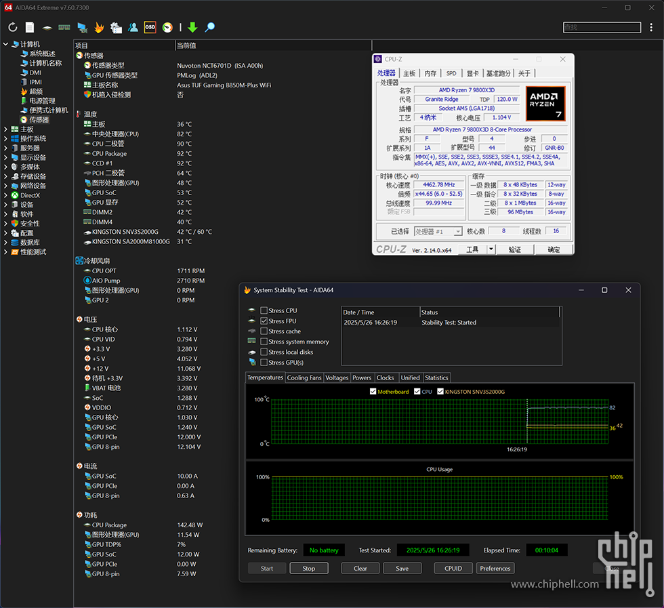Viewport: 664px width, 608px height.
Task: Click the CPUID button in Stability Test
Action: [x=453, y=569]
